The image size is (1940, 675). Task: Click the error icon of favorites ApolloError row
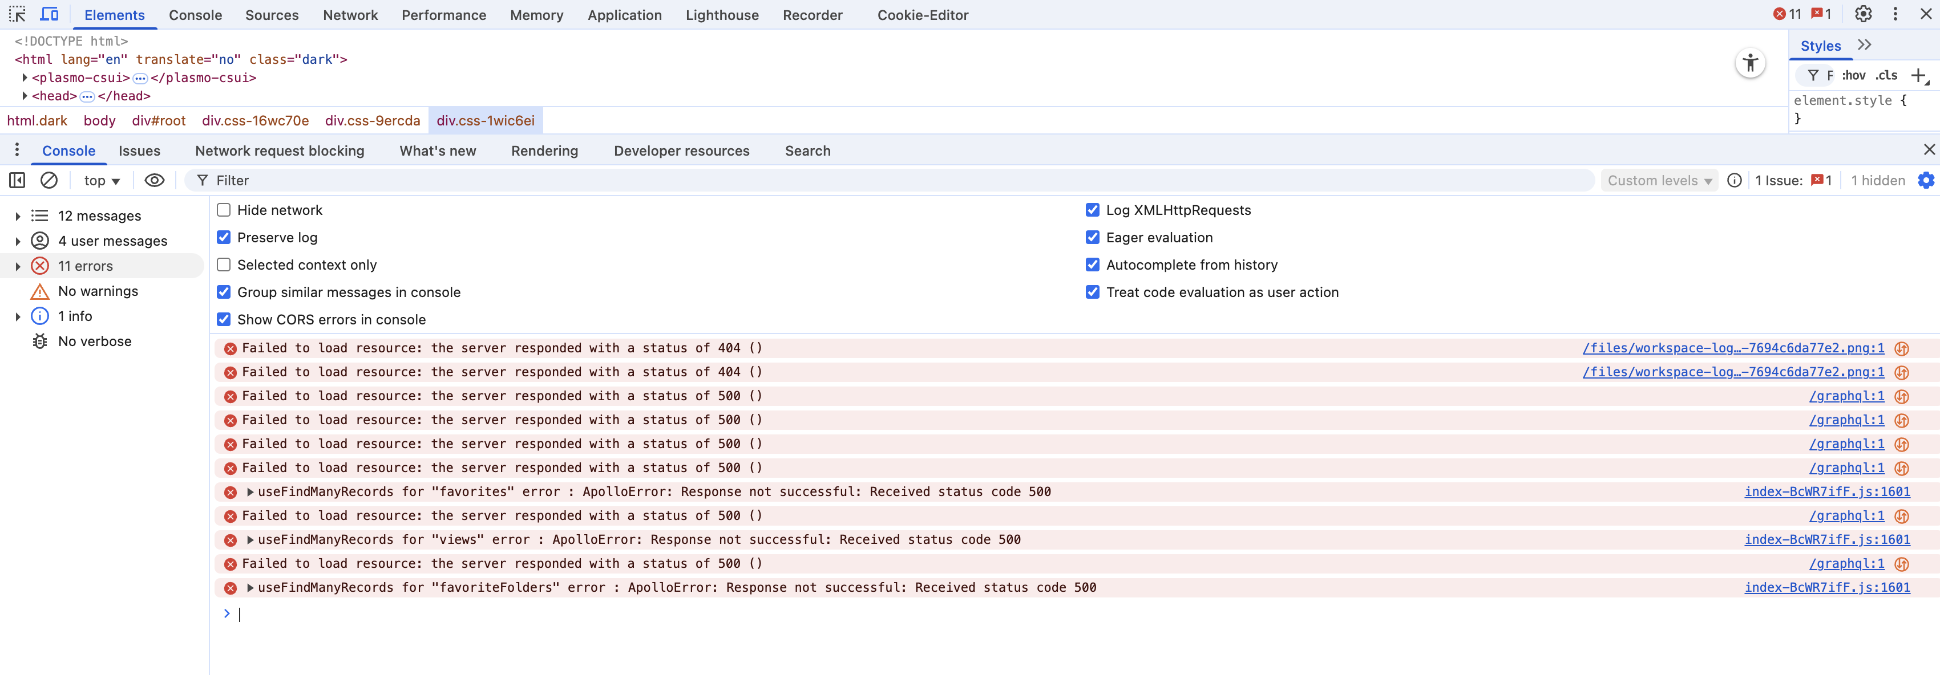click(x=231, y=492)
